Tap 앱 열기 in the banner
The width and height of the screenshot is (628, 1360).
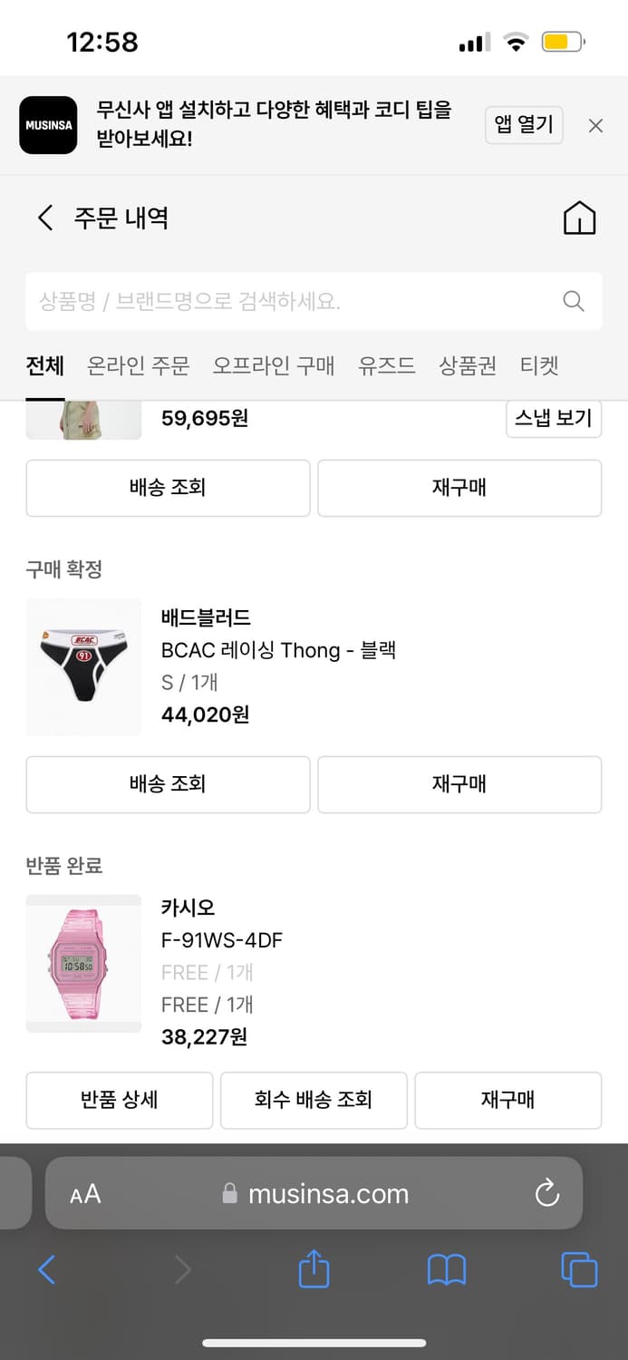pos(524,125)
